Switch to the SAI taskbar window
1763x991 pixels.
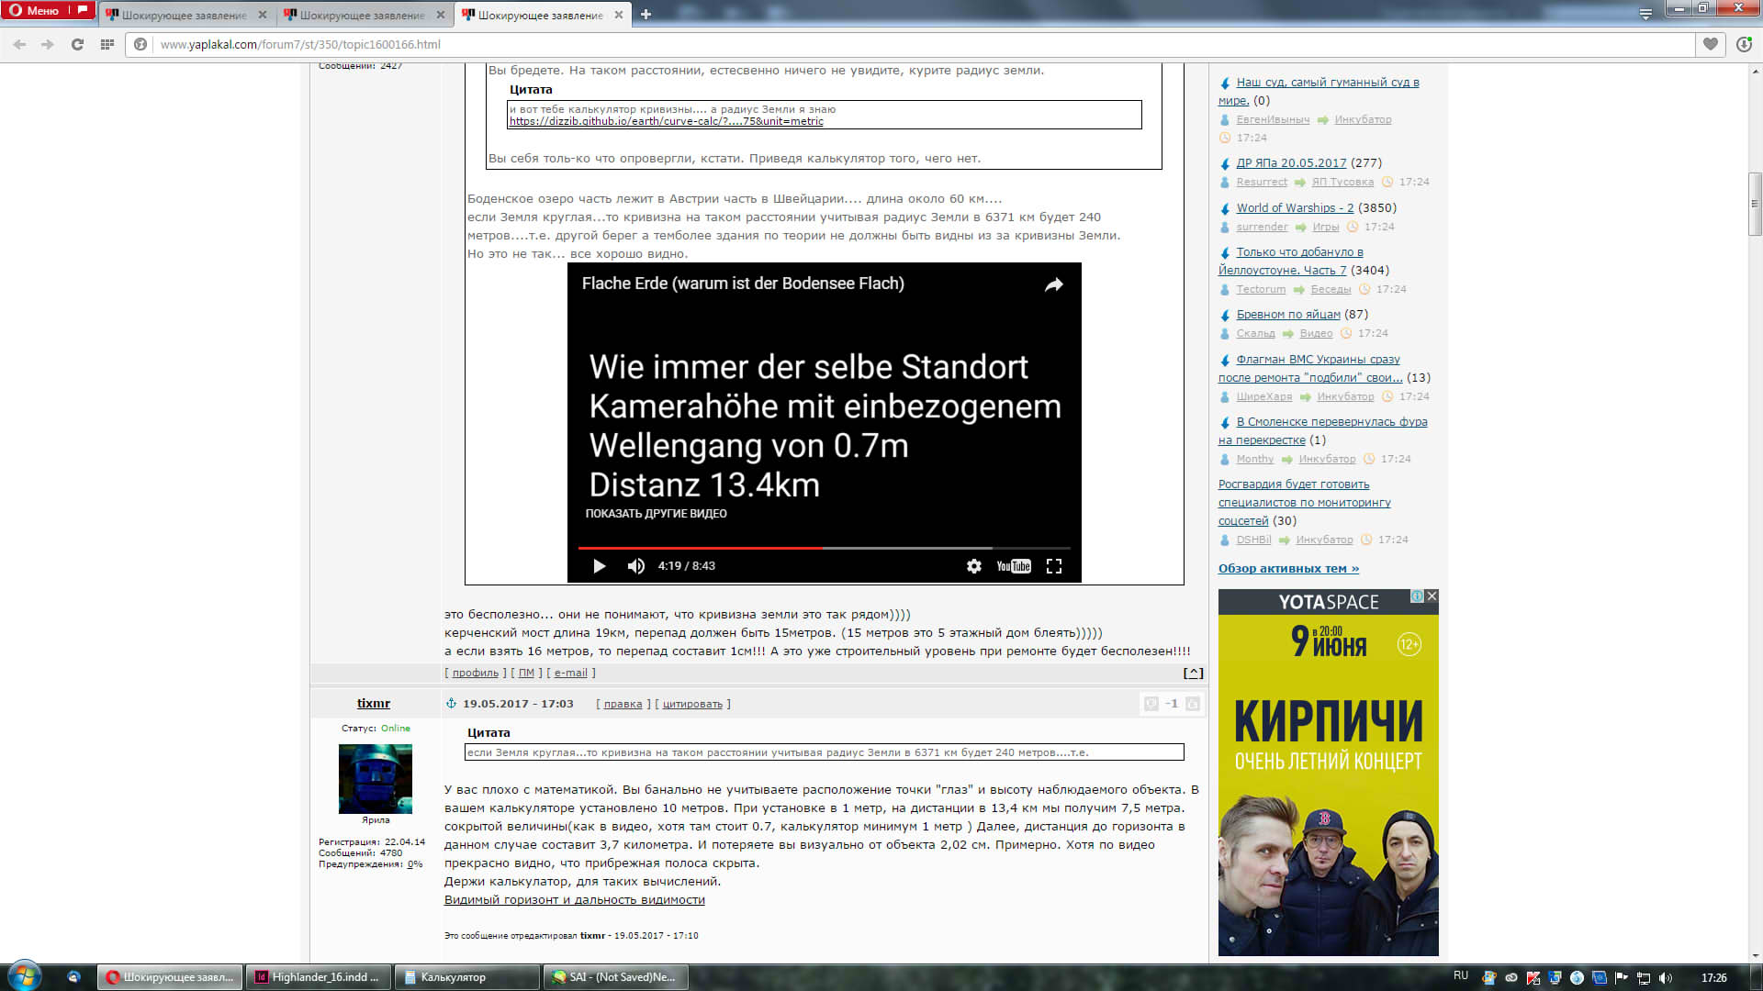615,977
